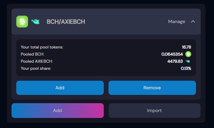Click the large green BCH logo icon
This screenshot has width=214, height=128.
[x=22, y=22]
